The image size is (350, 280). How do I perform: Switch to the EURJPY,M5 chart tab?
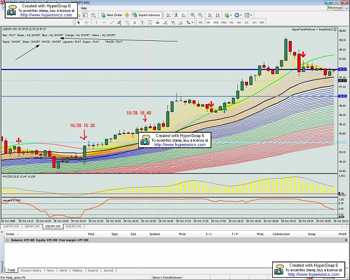(x=74, y=226)
